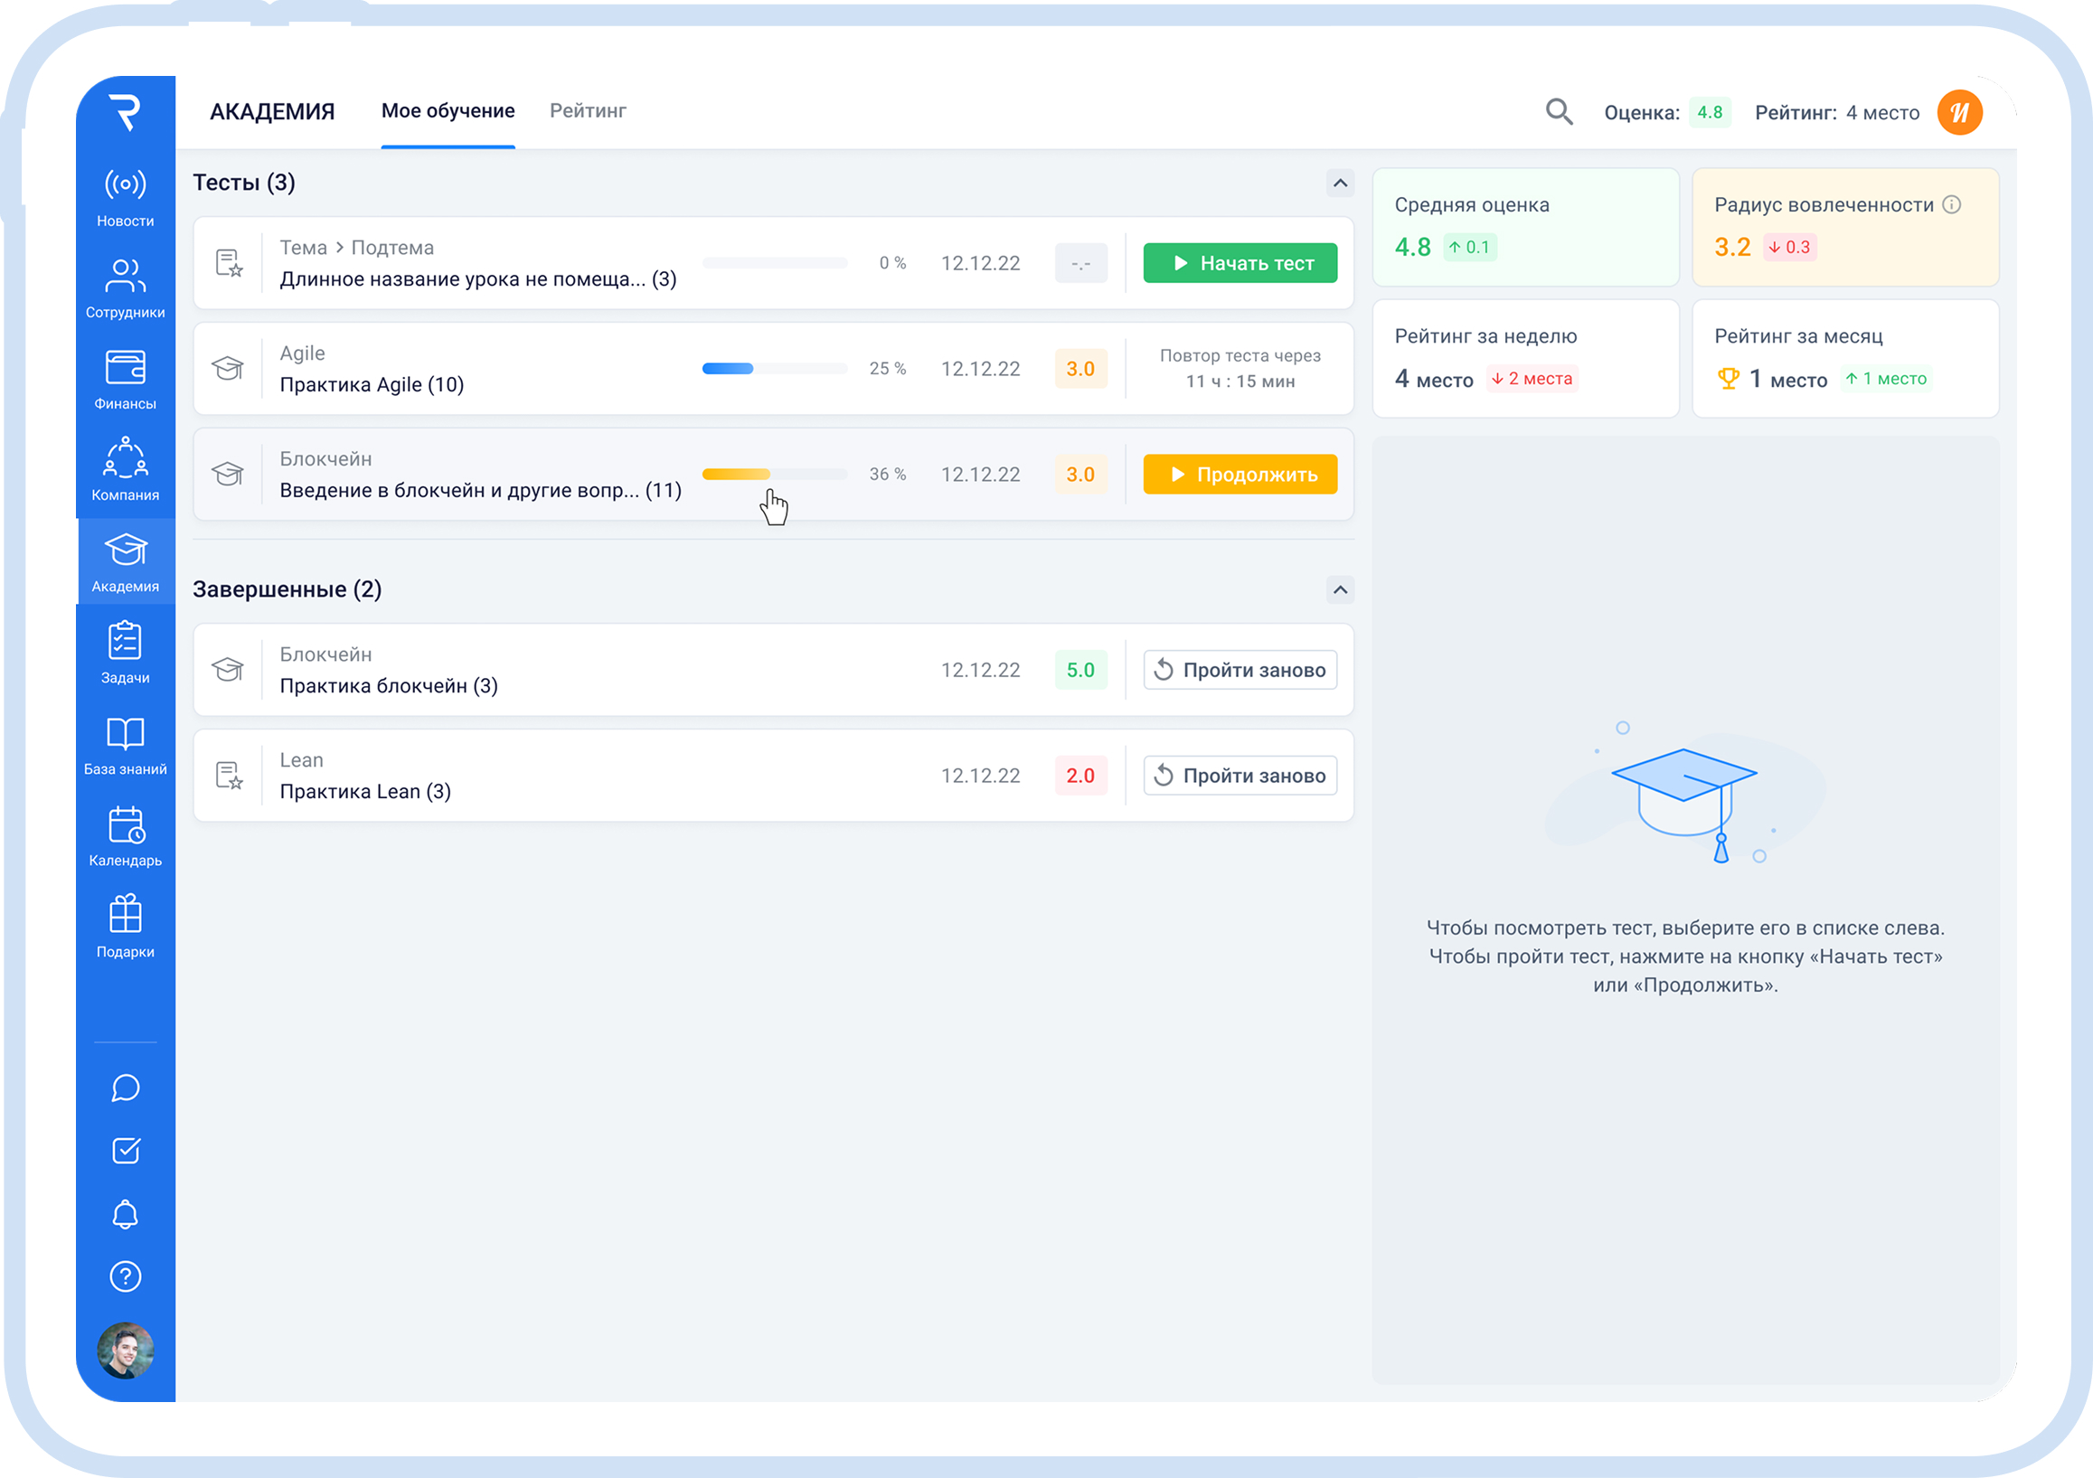Collapse the Завершенные (2) section
Viewport: 2093px width, 1478px height.
[1339, 589]
